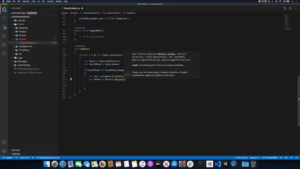Click the Split Editor icon
Screen dimensions: 300x169
[x=290, y=8]
